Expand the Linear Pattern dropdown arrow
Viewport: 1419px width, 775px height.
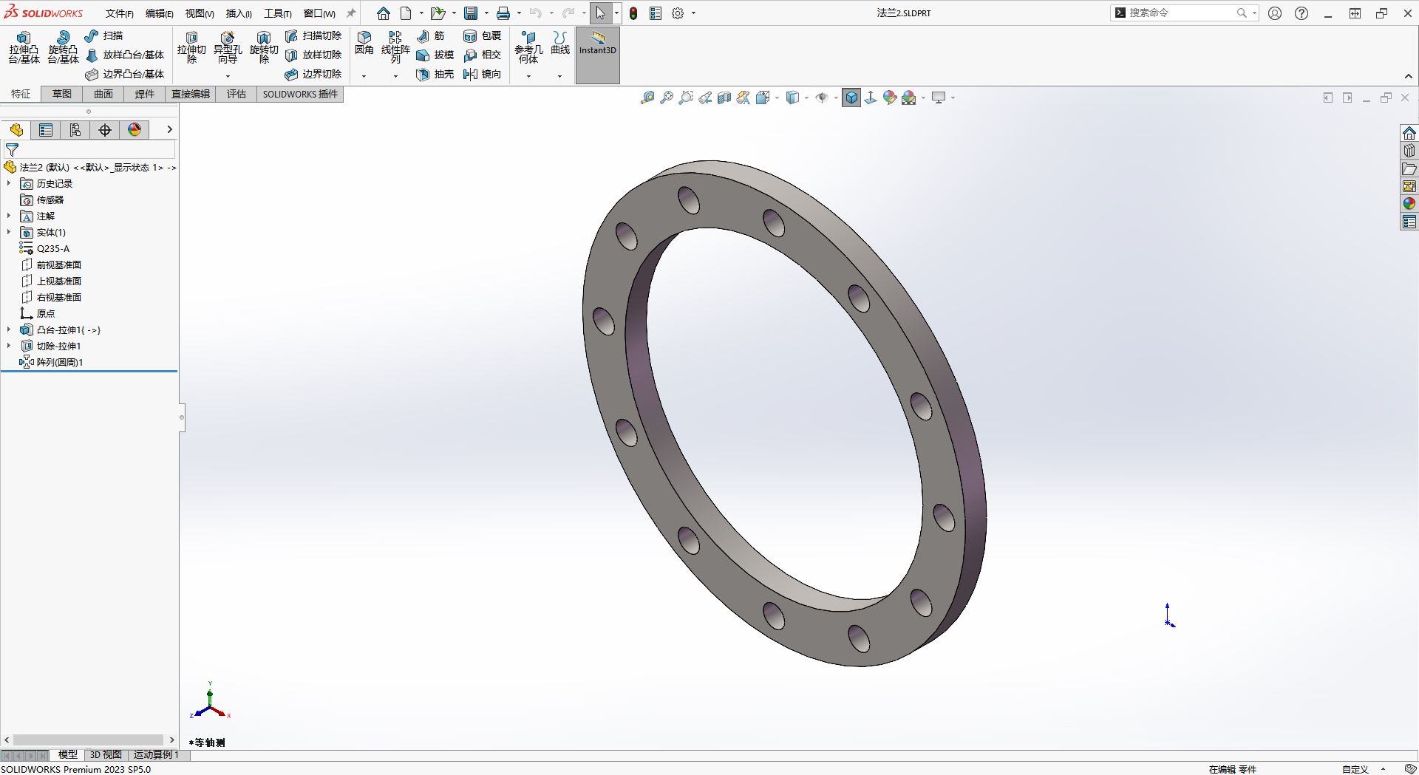[x=395, y=76]
